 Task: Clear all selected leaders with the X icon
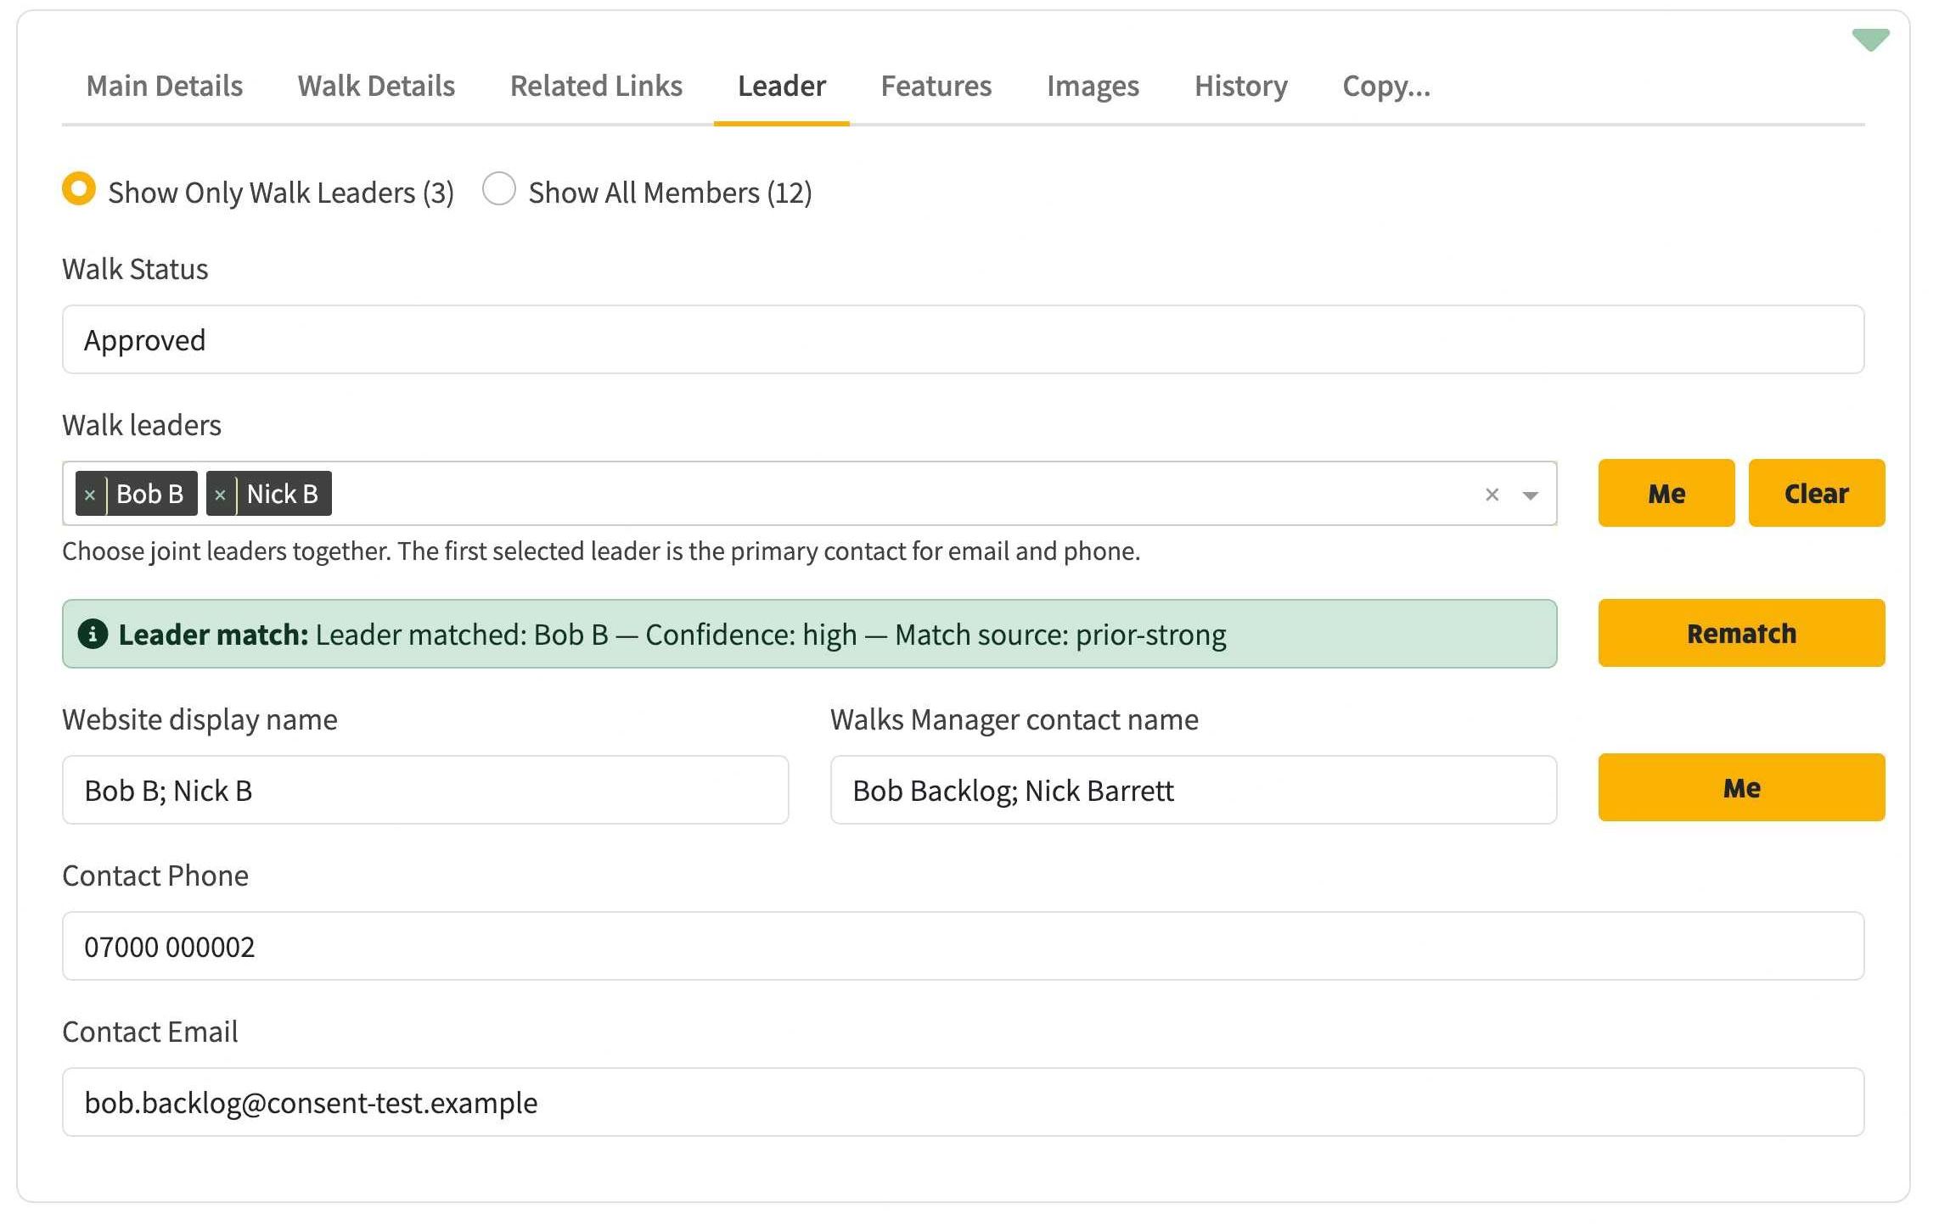1492,495
